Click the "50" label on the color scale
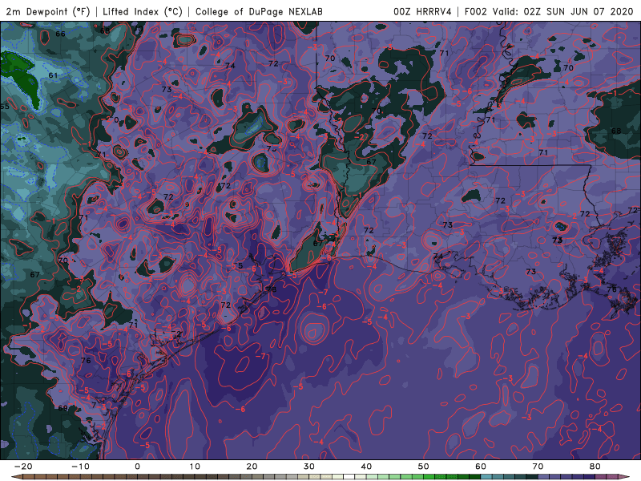Viewport: 641px width, 481px height. point(424,467)
